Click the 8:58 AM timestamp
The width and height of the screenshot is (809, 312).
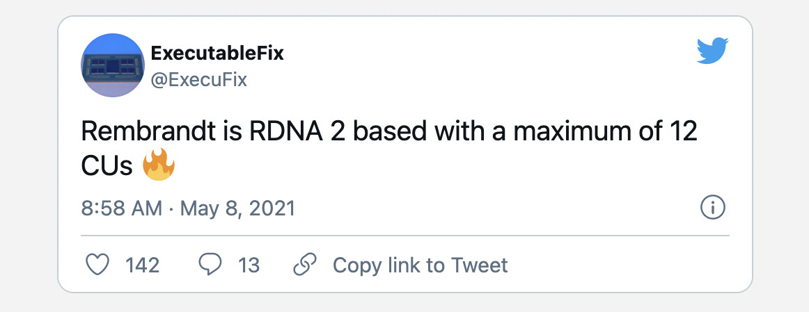tap(122, 208)
